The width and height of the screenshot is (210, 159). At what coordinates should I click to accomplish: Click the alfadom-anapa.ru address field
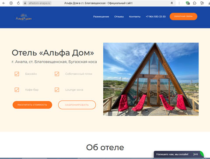coord(39,3)
